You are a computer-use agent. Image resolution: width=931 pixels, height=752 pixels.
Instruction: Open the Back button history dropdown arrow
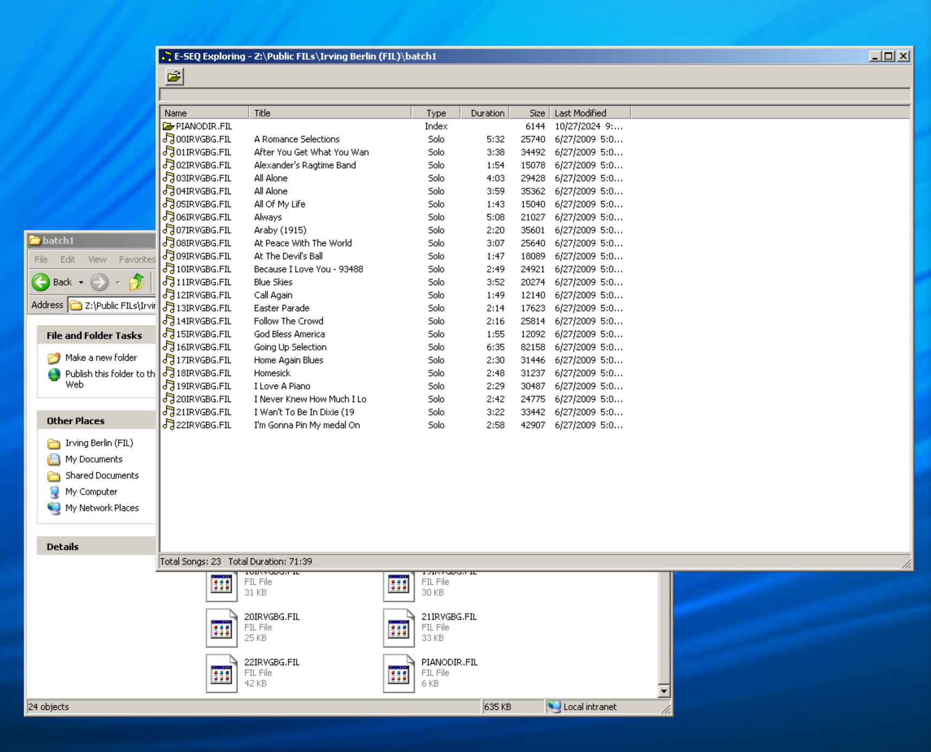(81, 282)
